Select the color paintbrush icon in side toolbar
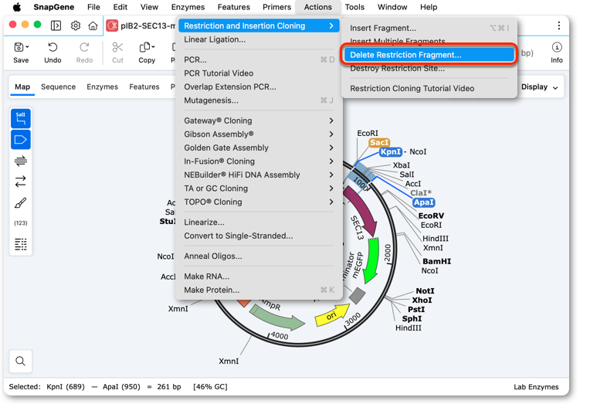This screenshot has height=404, width=590. 21,203
